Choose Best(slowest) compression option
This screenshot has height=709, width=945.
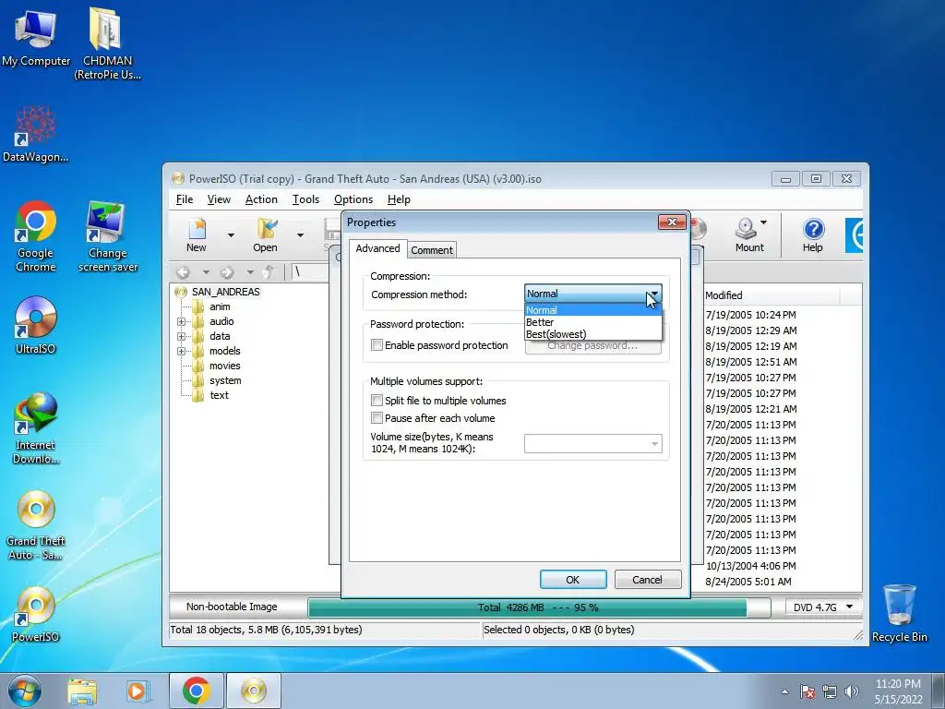(593, 334)
